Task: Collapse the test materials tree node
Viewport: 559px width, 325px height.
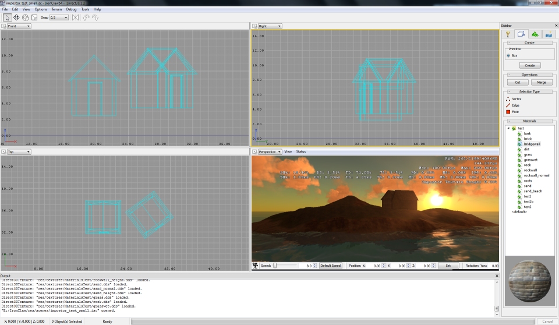Action: (x=508, y=128)
